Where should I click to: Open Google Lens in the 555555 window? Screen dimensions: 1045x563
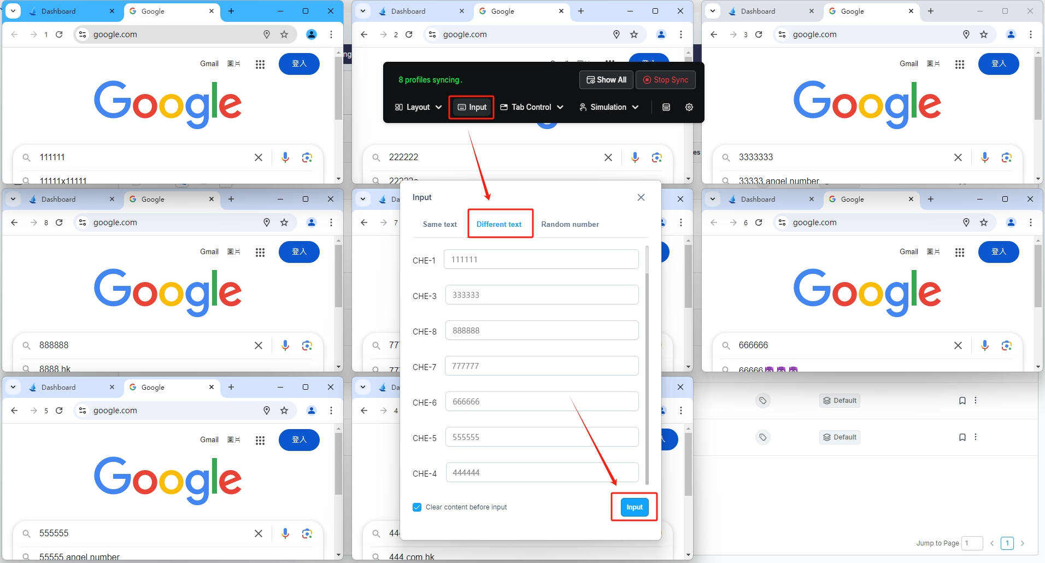(x=307, y=533)
